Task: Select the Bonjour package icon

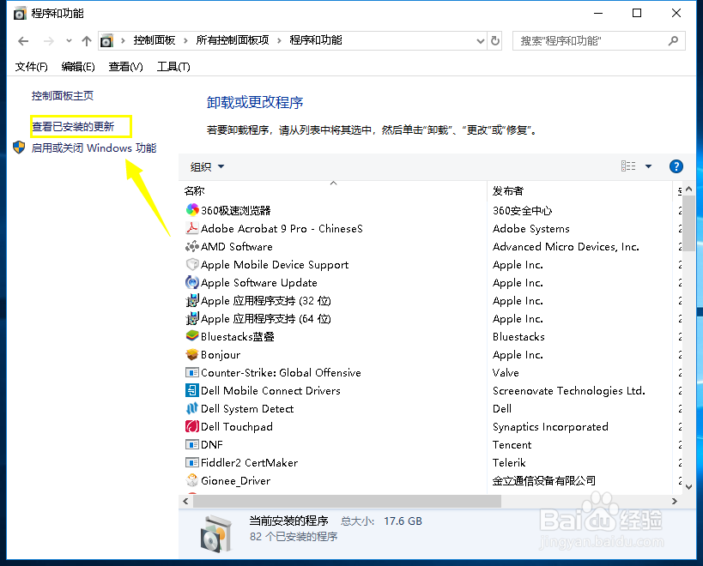Action: click(x=192, y=354)
